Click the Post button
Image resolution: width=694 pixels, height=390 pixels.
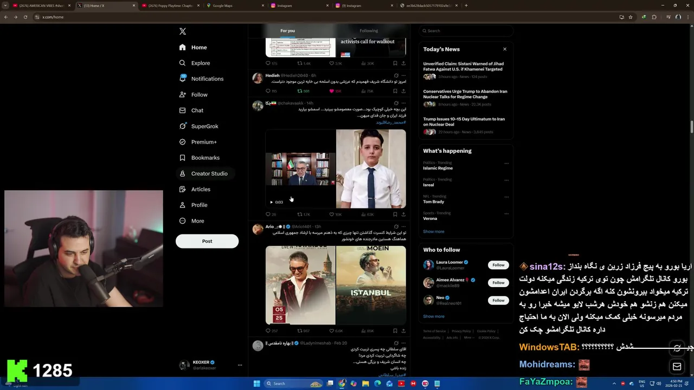pyautogui.click(x=207, y=241)
